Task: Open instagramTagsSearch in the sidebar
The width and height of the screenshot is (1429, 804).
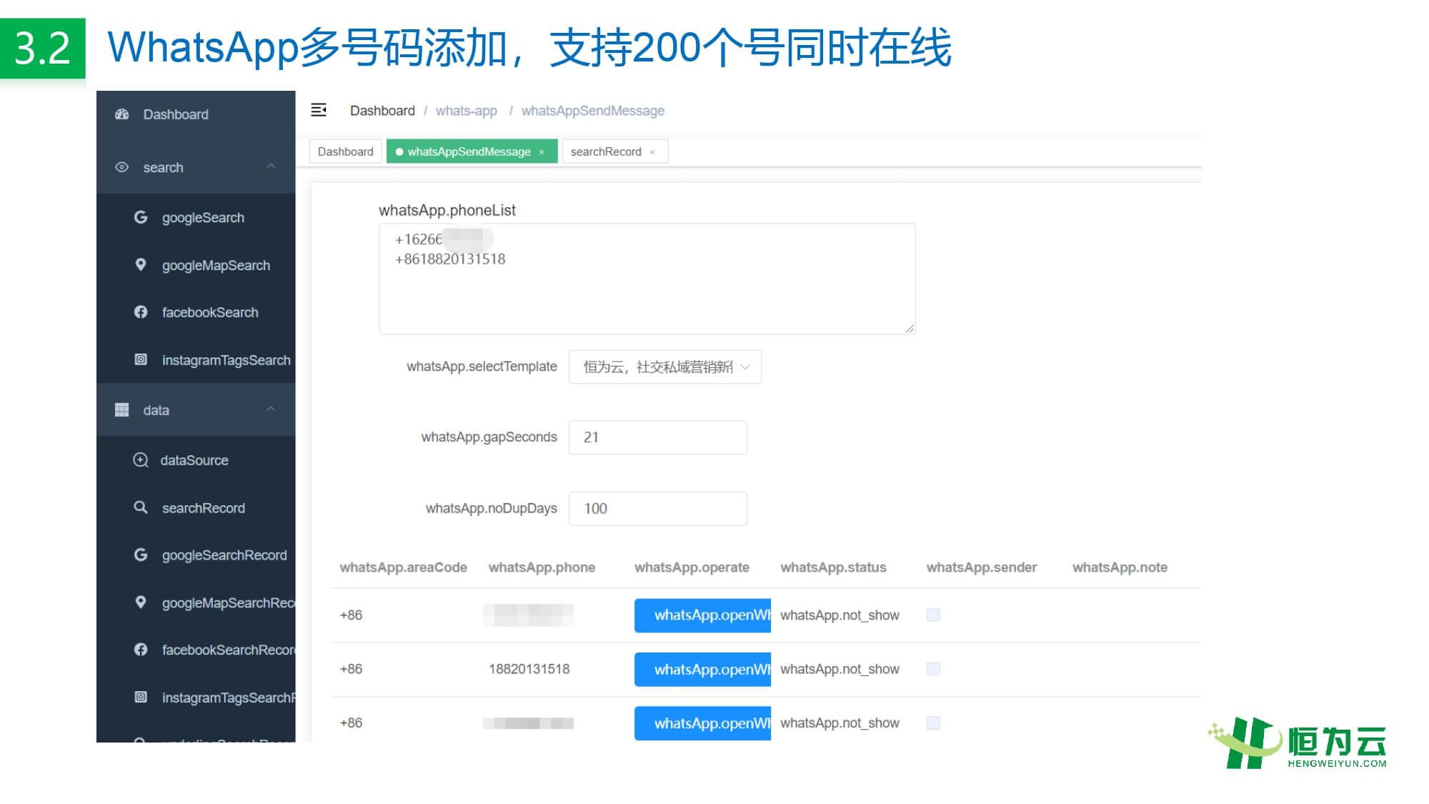Action: tap(196, 359)
